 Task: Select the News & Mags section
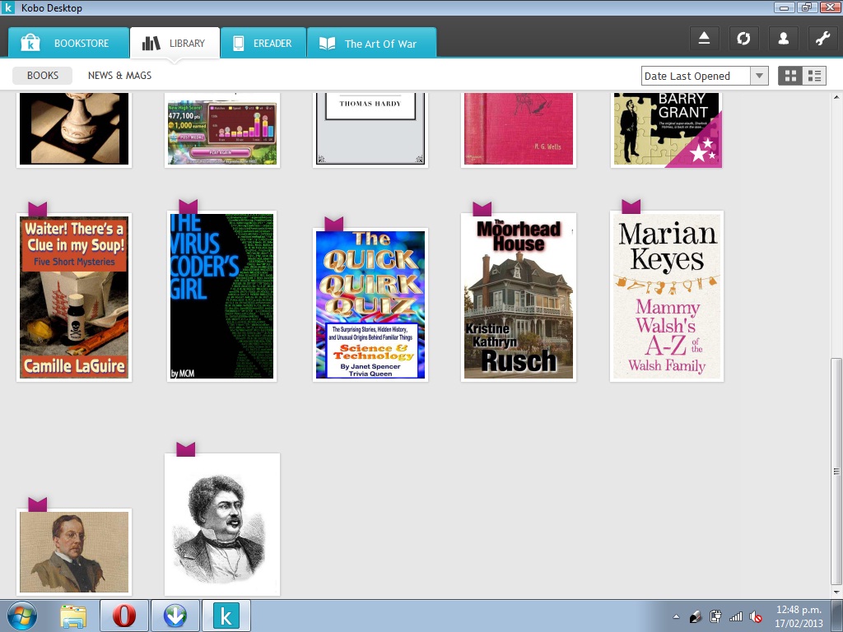120,75
